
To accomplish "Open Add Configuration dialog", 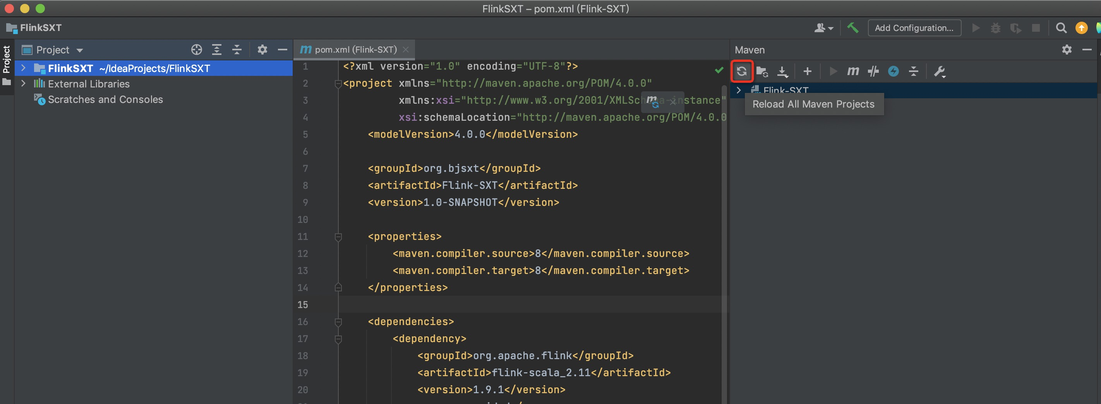I will [x=914, y=28].
